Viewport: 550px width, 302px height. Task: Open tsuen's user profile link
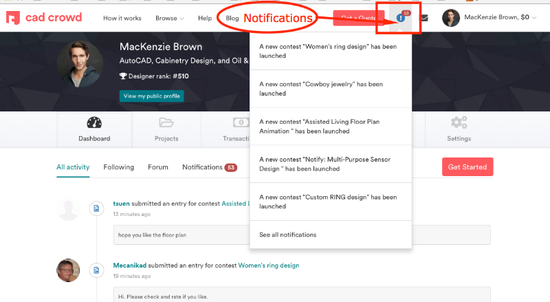tap(122, 204)
